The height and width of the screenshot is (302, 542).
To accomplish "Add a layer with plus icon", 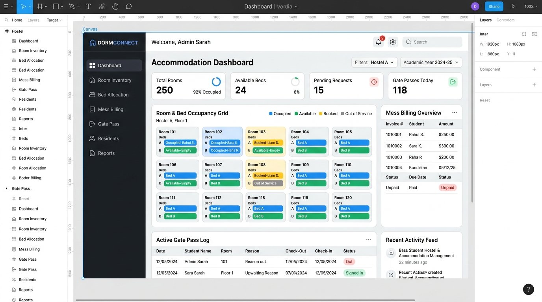I will coord(535,85).
